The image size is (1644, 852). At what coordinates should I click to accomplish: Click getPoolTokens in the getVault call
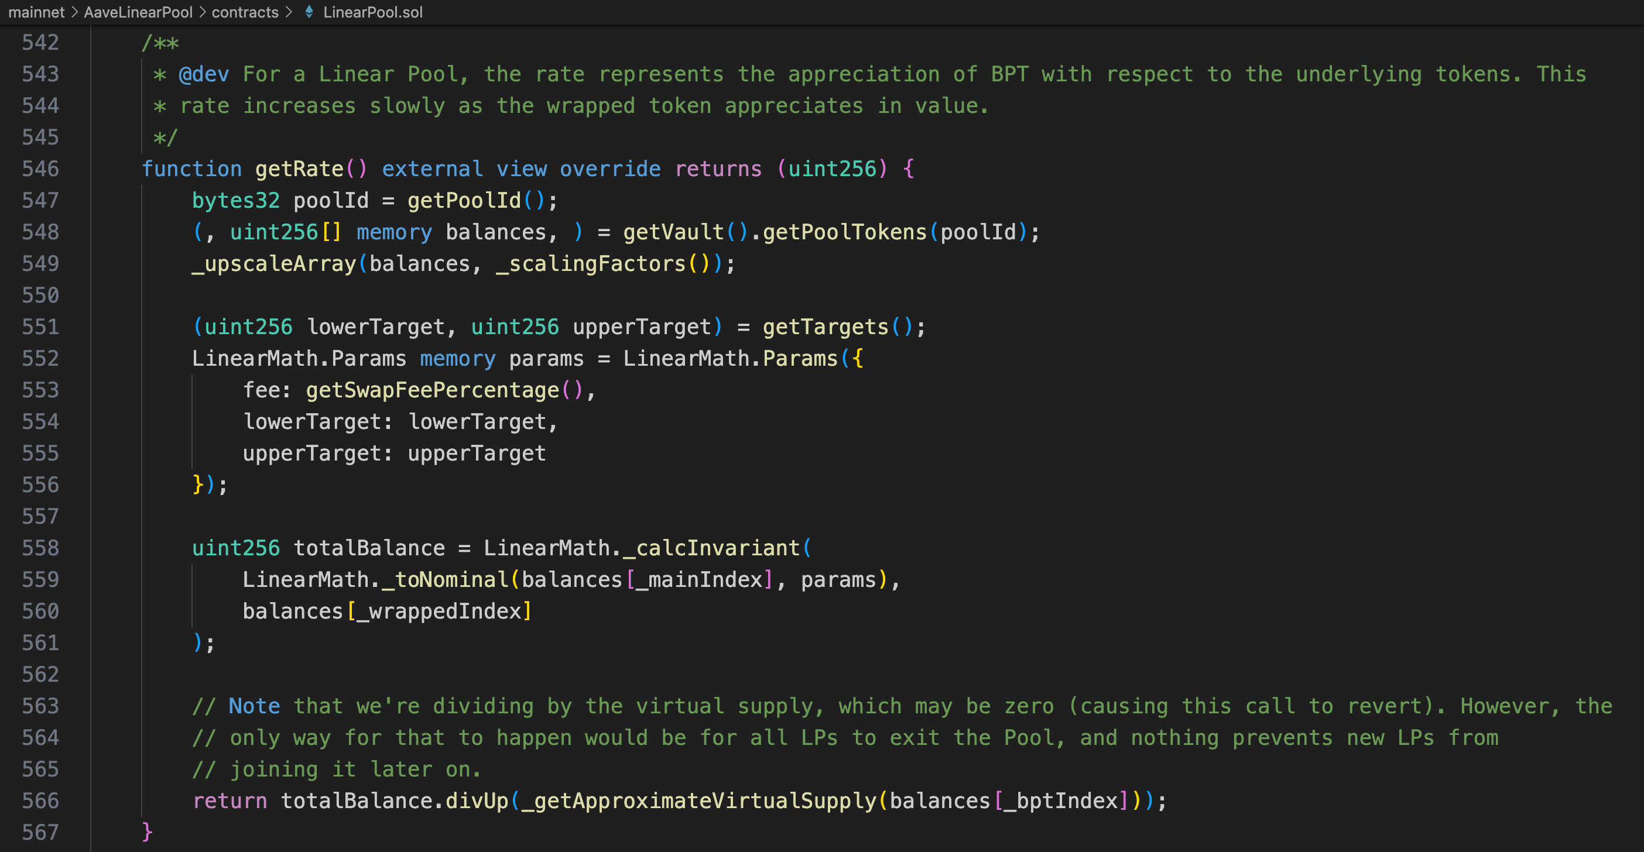click(844, 232)
